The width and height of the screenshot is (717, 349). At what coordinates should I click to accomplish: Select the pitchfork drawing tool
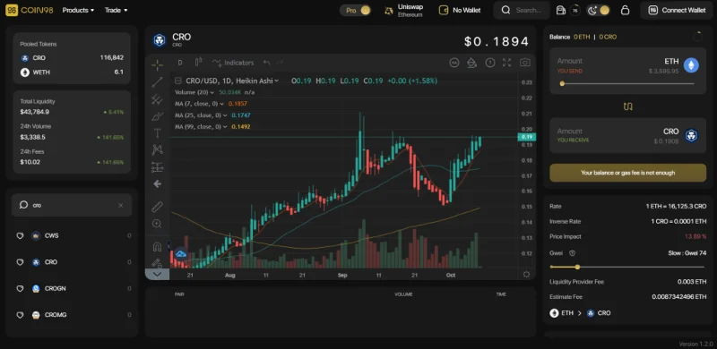click(158, 99)
